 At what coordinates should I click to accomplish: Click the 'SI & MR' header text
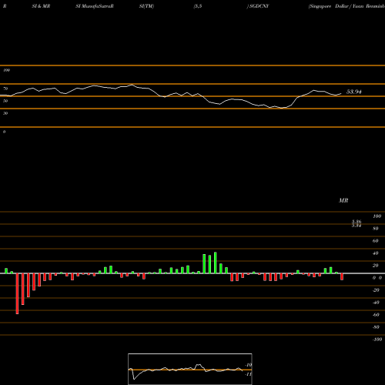(x=41, y=6)
